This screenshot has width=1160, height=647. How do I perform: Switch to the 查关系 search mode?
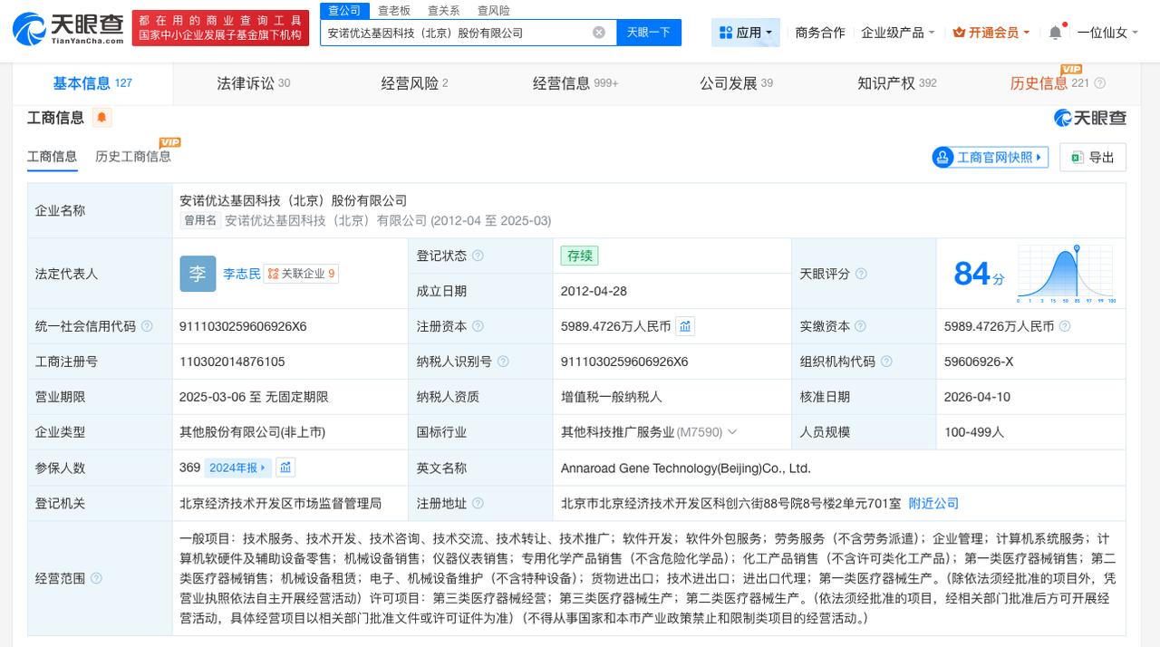coord(444,11)
